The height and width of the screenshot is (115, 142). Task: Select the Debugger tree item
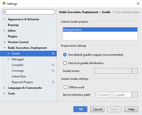click(x=18, y=59)
